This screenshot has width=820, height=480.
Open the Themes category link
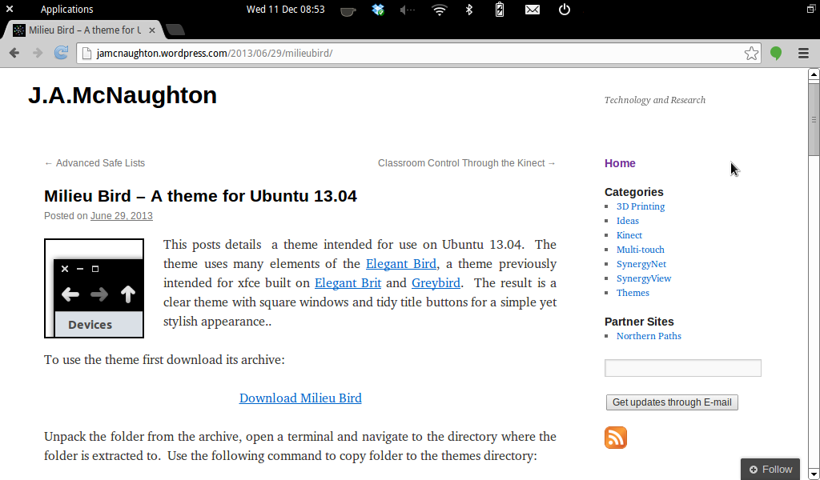633,293
